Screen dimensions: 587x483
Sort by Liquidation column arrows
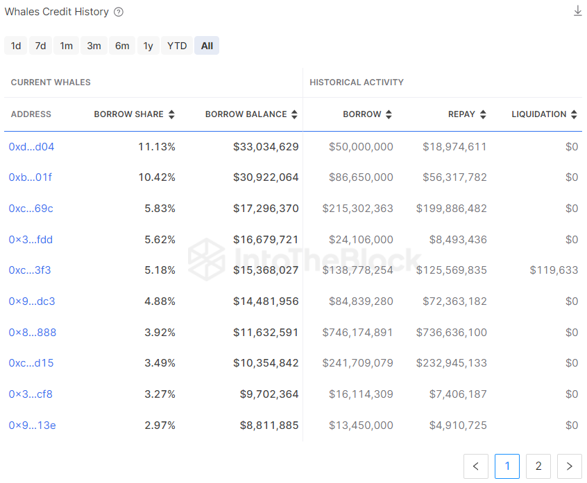tap(574, 114)
